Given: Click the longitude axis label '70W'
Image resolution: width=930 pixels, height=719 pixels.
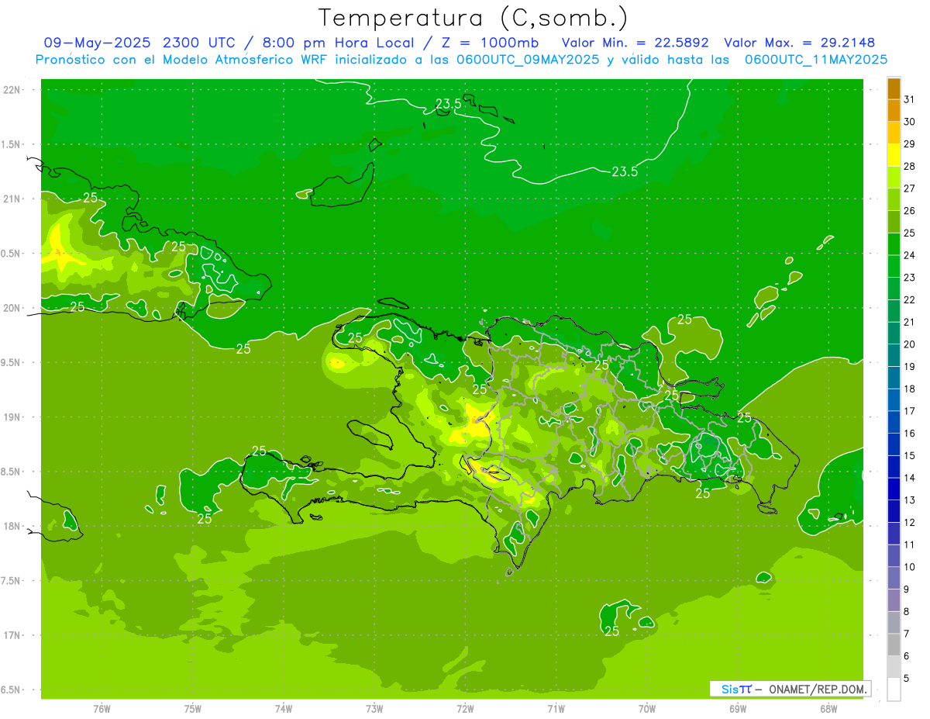Looking at the screenshot, I should (646, 709).
